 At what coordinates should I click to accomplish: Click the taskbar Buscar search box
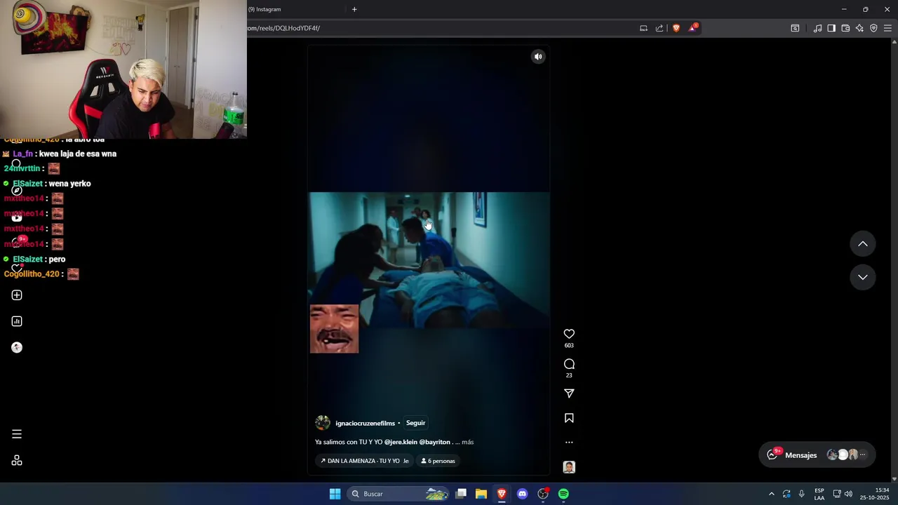(x=398, y=494)
